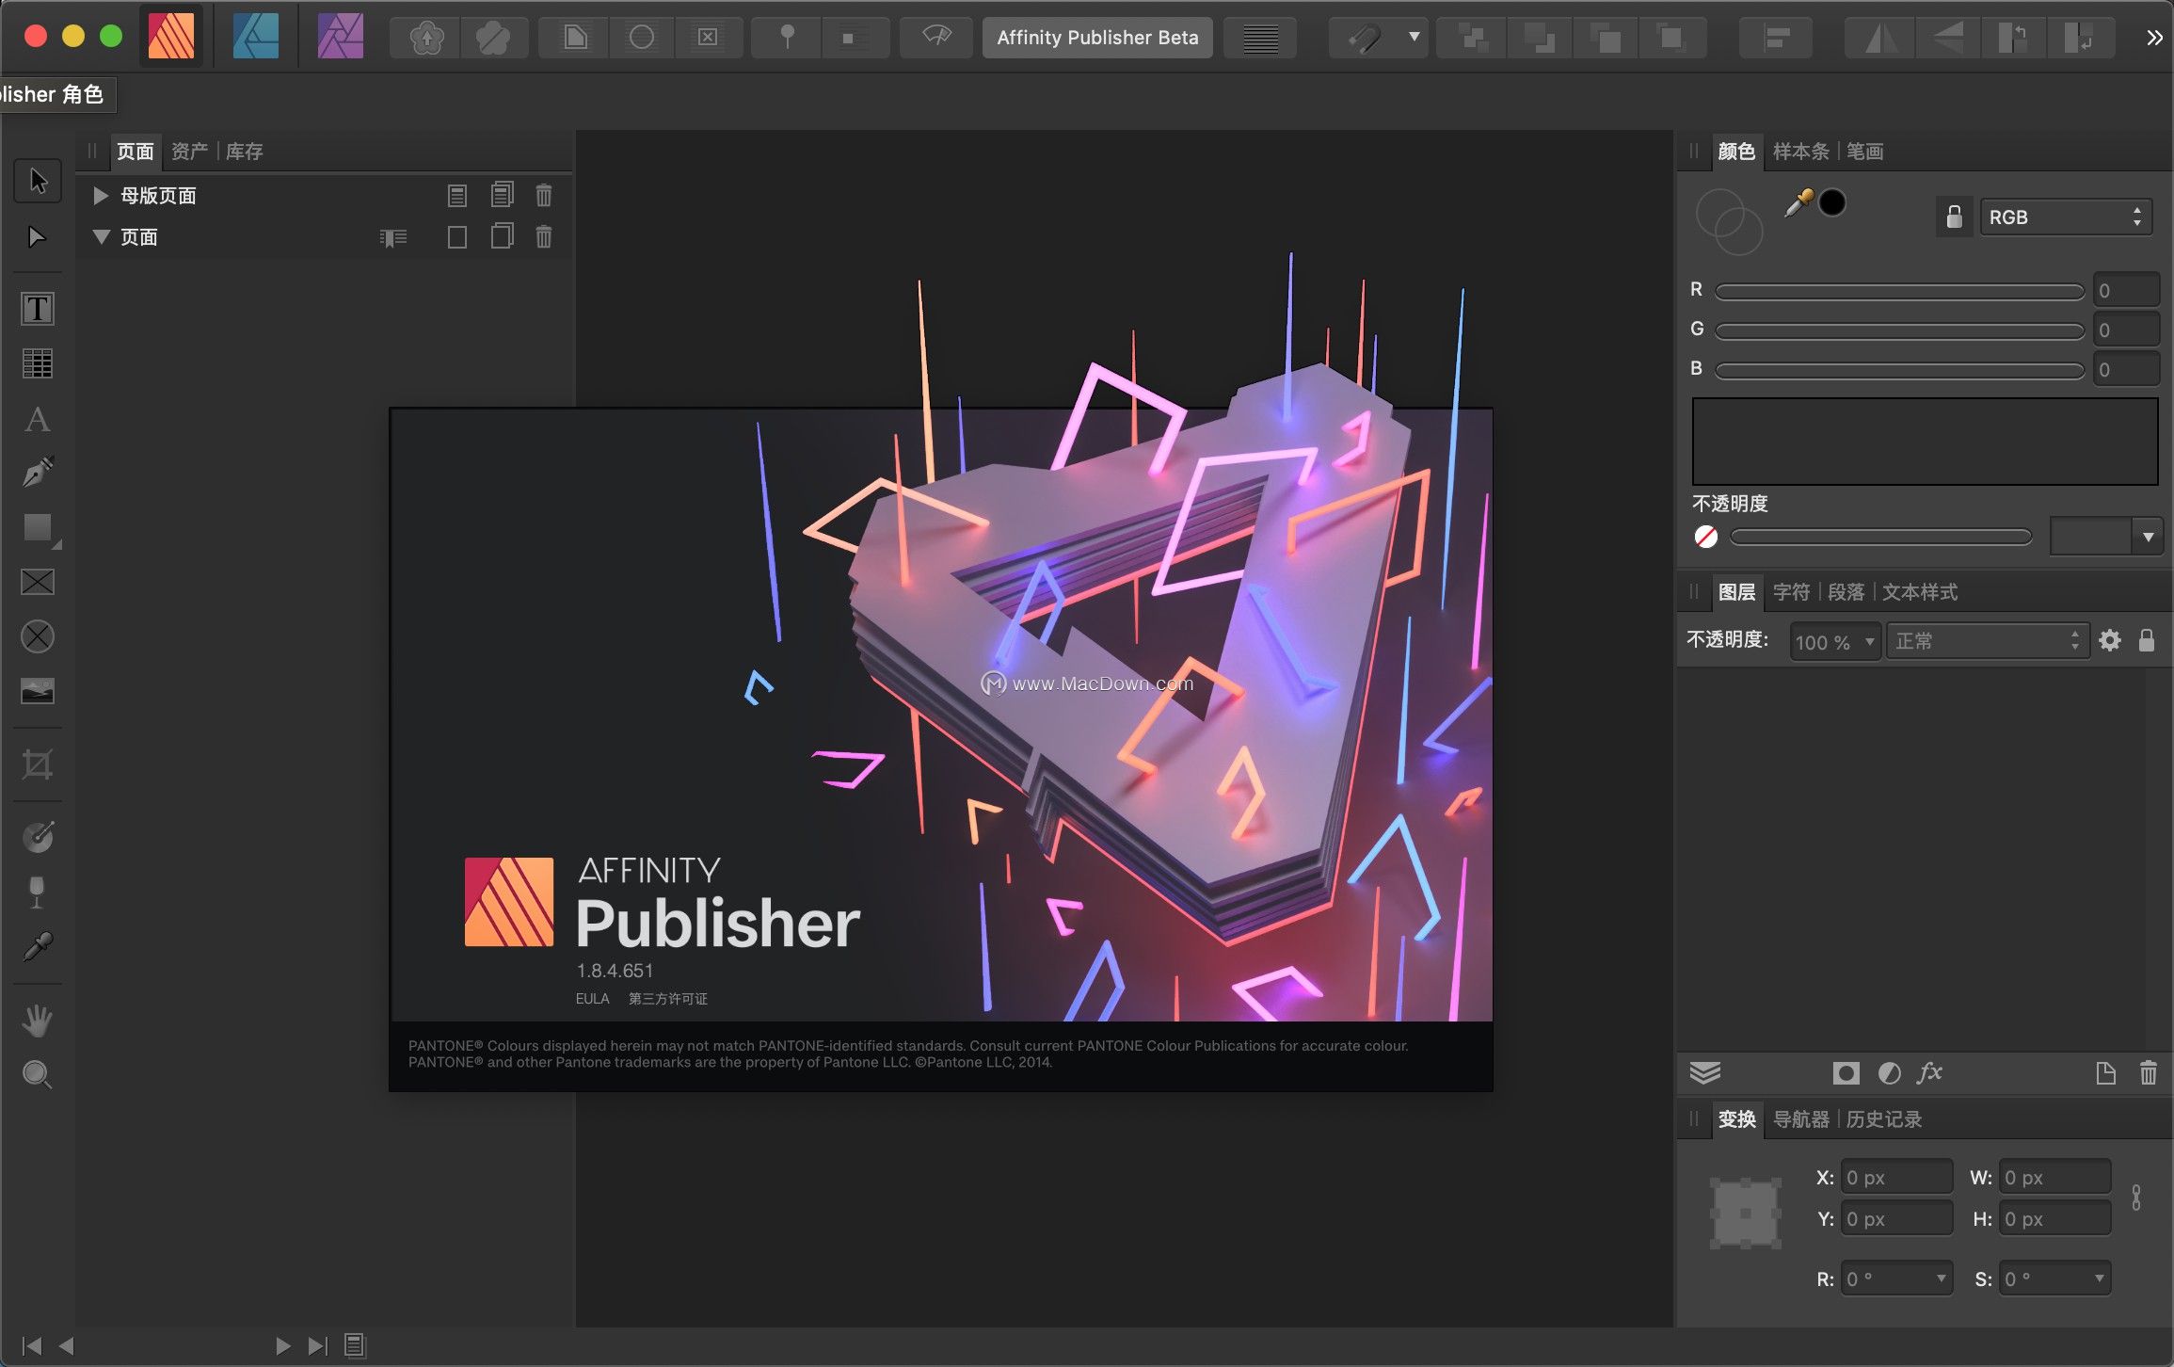Go to last page button
Image resolution: width=2174 pixels, height=1367 pixels.
point(318,1345)
